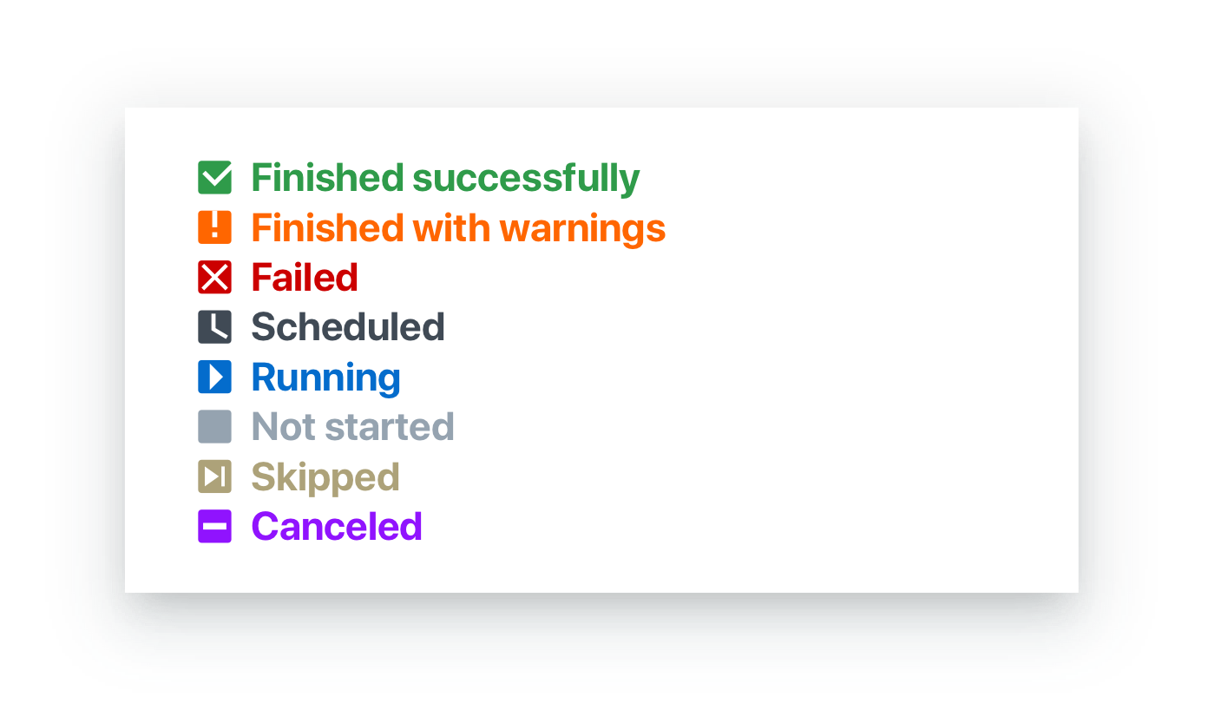Click the blue "Running" label
This screenshot has width=1208, height=703.
[325, 378]
